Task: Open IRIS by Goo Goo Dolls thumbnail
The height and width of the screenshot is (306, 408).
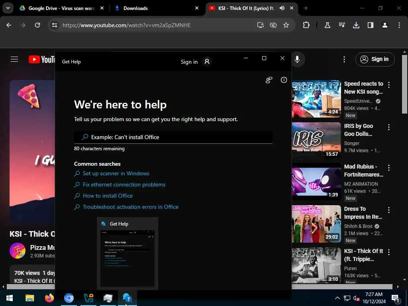Action: (x=316, y=141)
